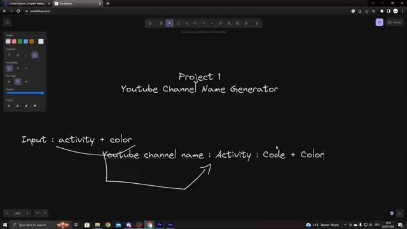The width and height of the screenshot is (407, 229).
Task: Select the Selection arrow tool
Action: tap(170, 24)
